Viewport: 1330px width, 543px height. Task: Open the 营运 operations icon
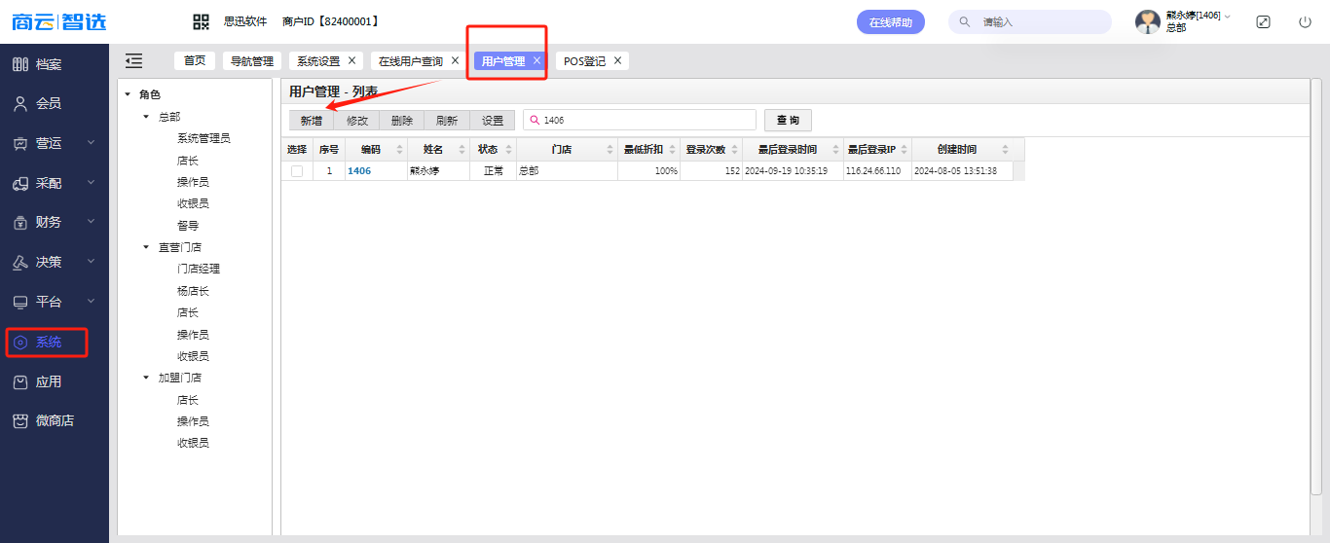20,143
